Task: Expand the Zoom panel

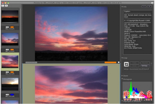Action: point(122,76)
